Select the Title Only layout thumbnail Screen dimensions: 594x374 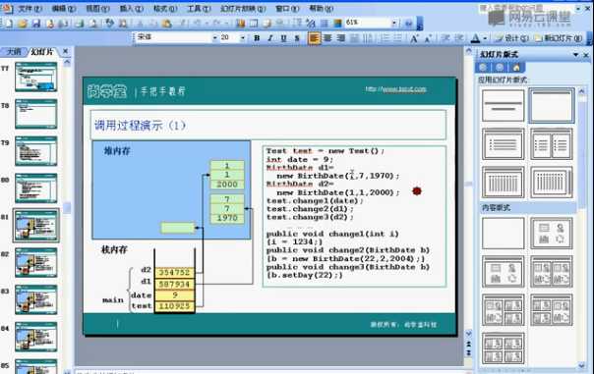[551, 105]
